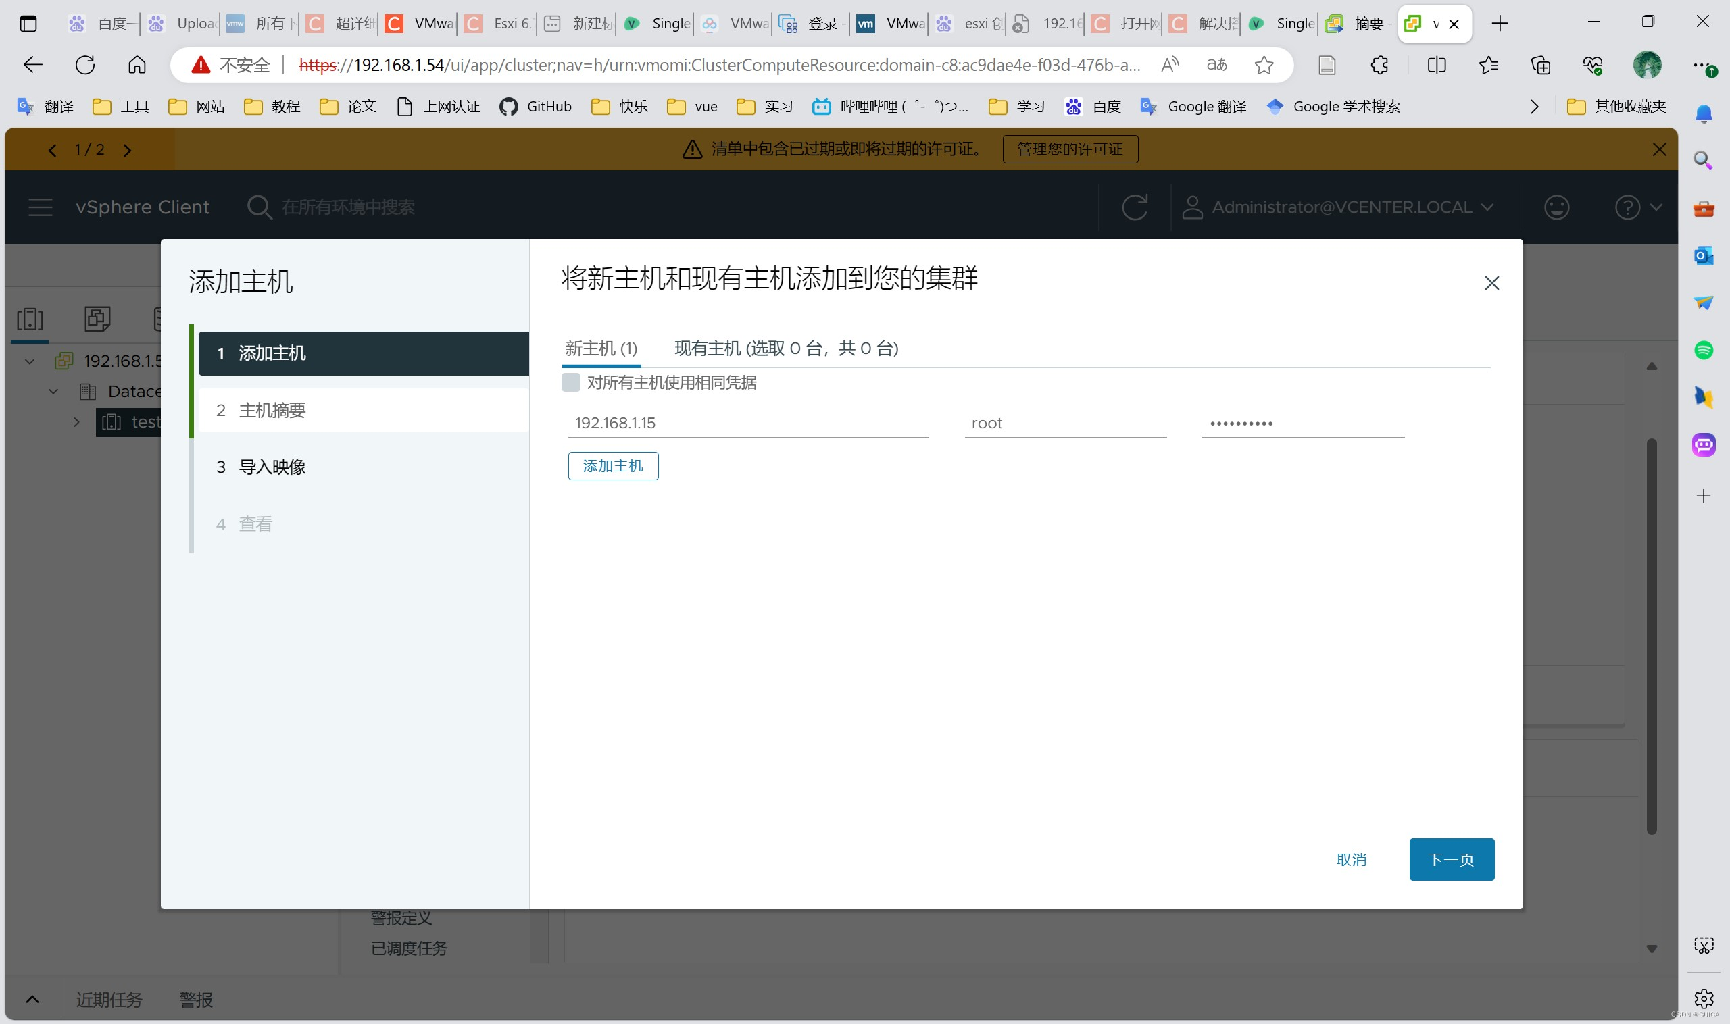Open 警报定义 in the configure list

coord(401,918)
